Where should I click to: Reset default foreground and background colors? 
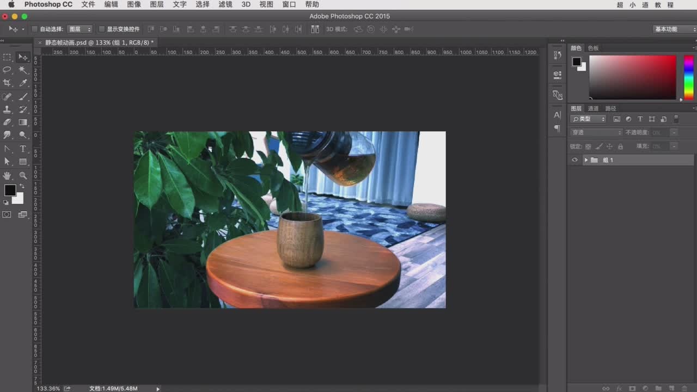6,203
